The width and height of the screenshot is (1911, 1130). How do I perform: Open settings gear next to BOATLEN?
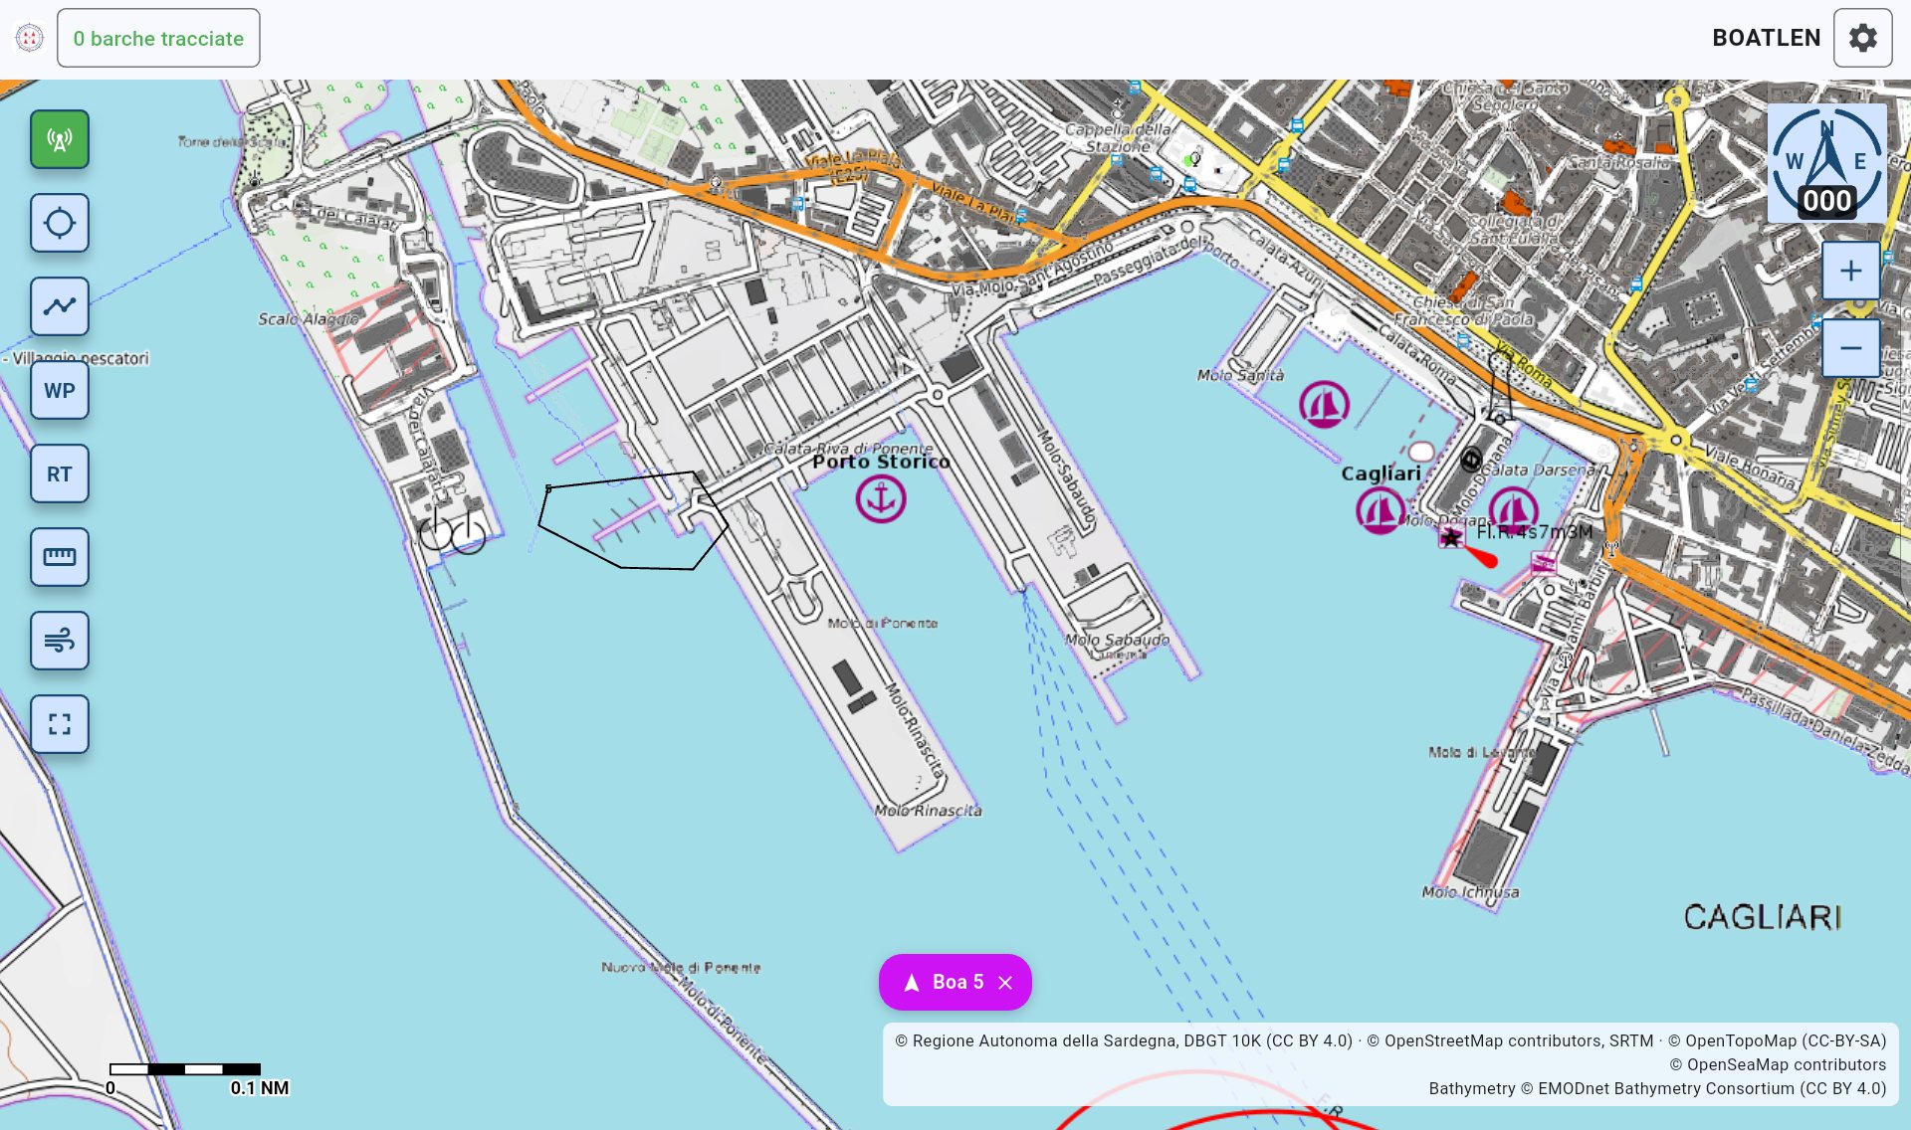pos(1863,38)
